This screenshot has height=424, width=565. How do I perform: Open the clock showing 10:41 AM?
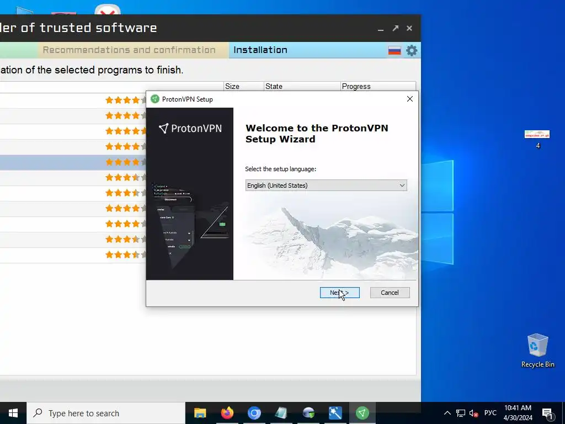click(x=518, y=413)
